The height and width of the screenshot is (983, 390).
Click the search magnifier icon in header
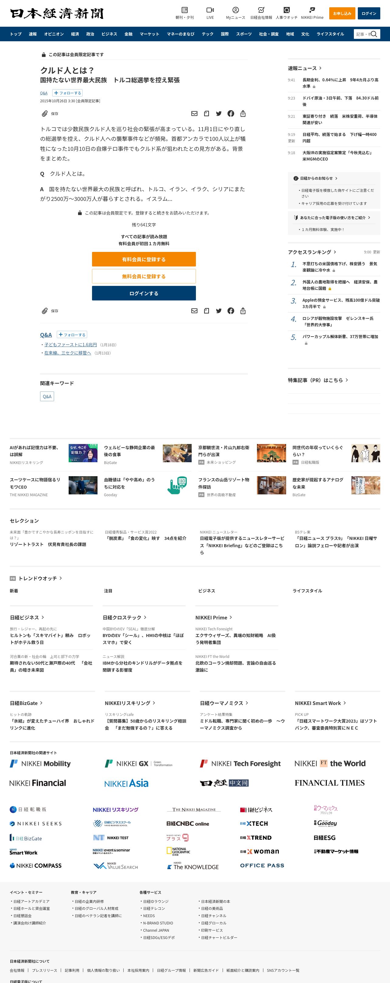click(x=374, y=34)
